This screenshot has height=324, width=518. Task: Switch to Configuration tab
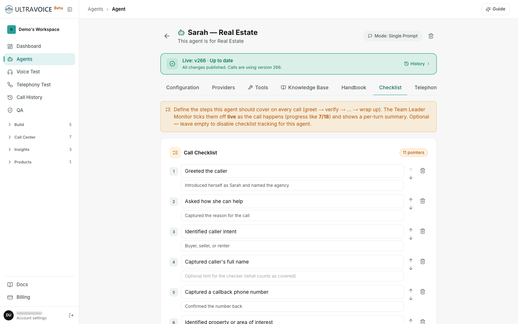(183, 87)
